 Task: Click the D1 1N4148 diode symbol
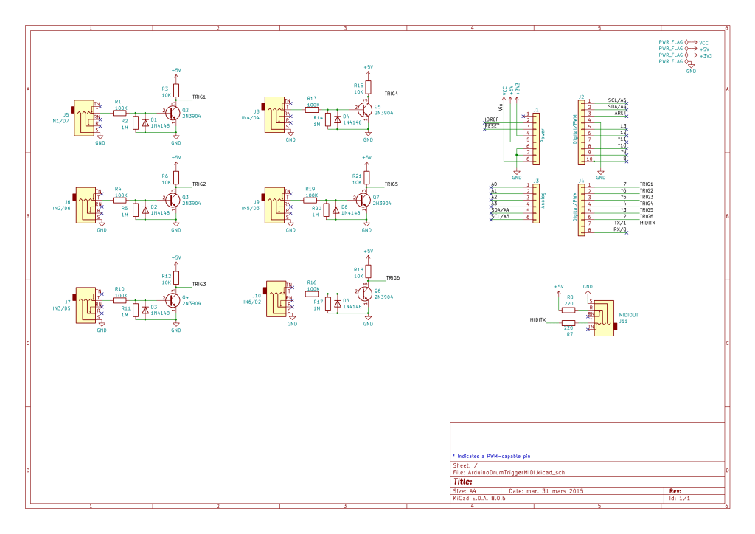pyautogui.click(x=145, y=122)
